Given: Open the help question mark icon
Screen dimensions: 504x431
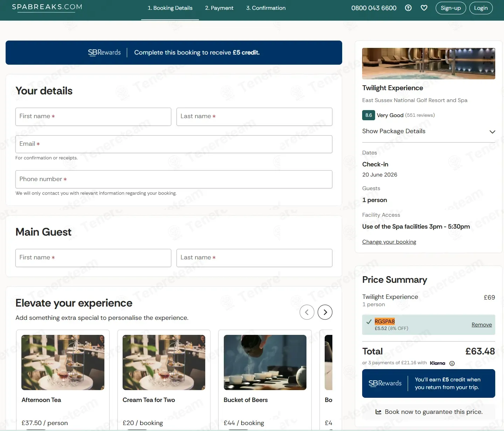Looking at the screenshot, I should click(408, 8).
